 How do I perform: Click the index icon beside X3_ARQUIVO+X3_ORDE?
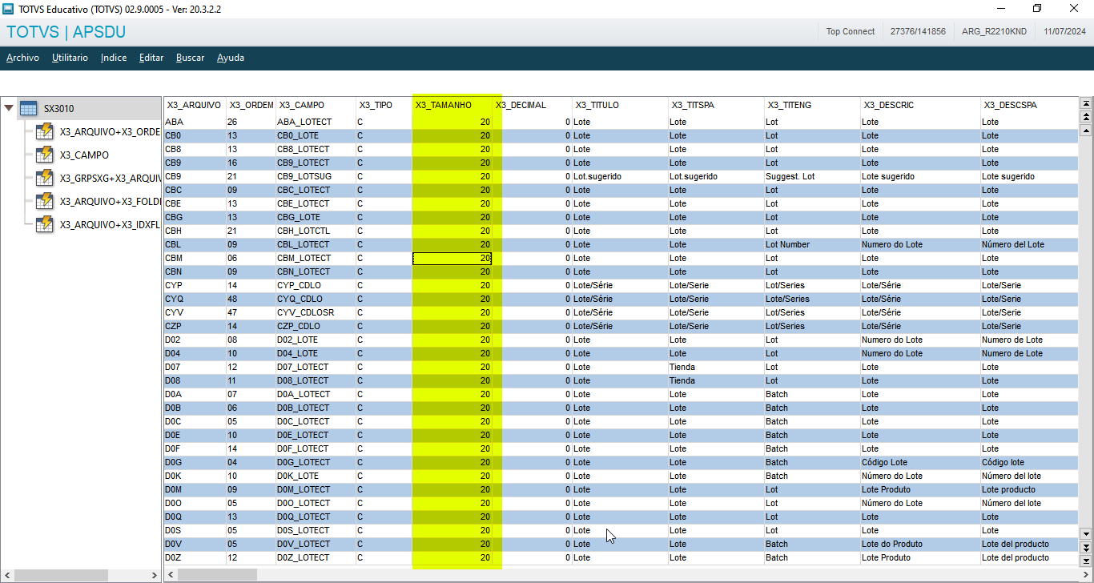[x=45, y=131]
